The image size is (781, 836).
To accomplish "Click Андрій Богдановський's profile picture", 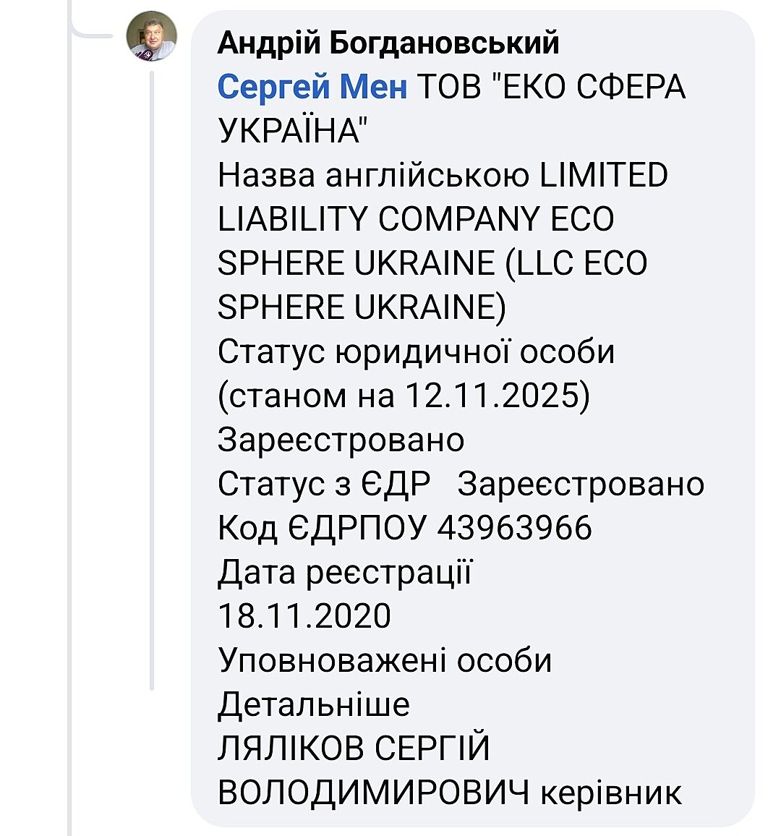I will 152,37.
